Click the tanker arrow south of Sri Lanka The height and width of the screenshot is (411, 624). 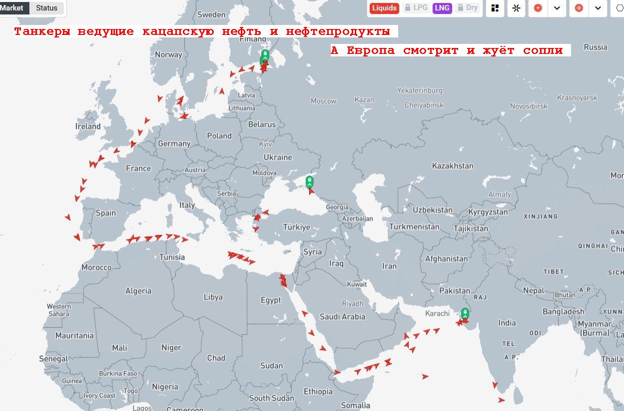502,400
